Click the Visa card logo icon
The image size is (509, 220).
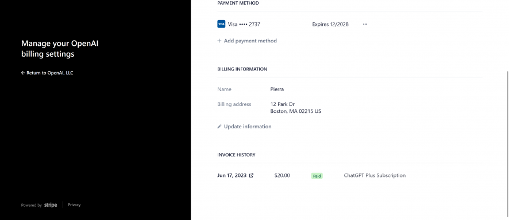coord(221,24)
